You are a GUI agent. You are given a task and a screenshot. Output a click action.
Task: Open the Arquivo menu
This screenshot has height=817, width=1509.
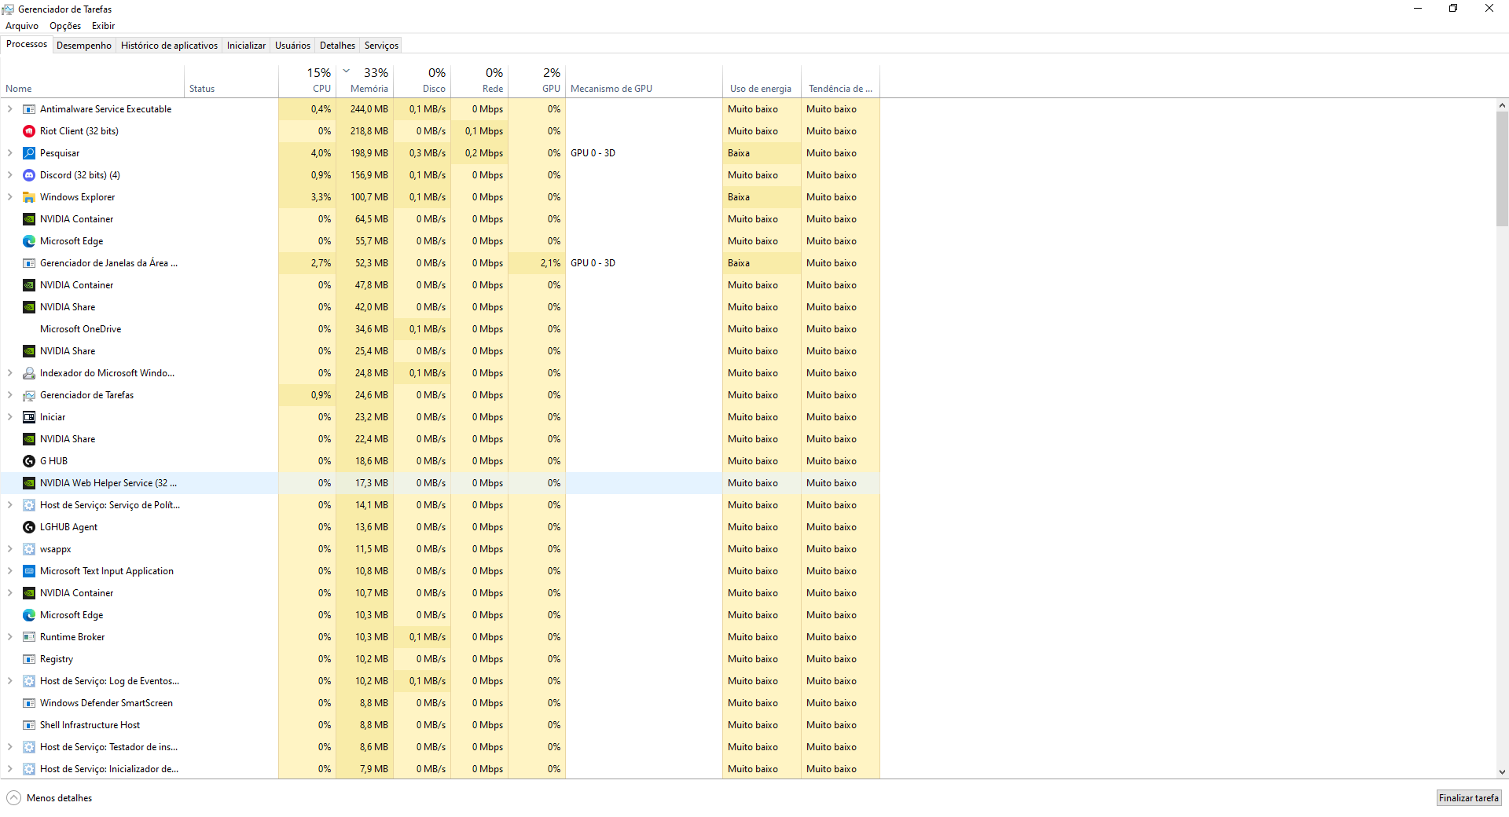pos(22,26)
